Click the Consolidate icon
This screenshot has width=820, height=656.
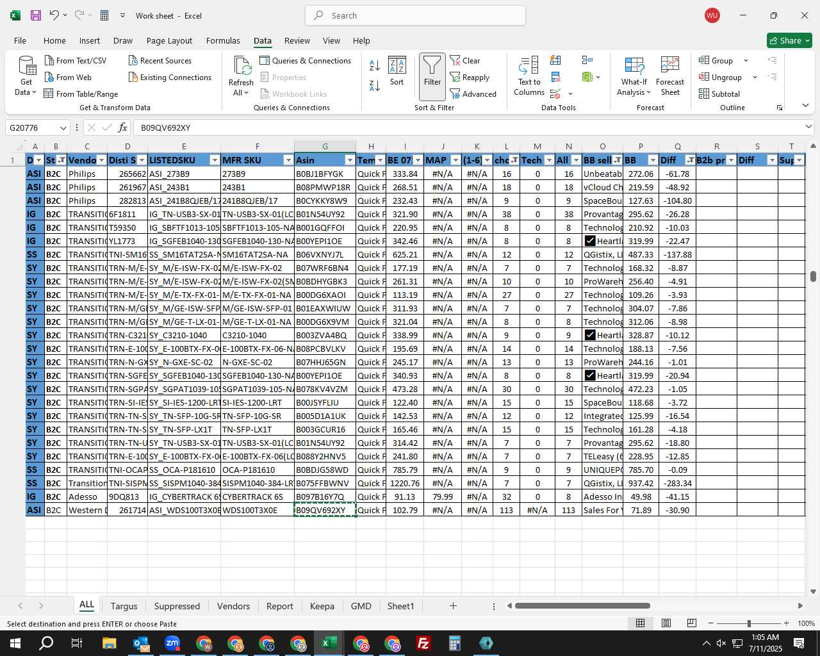coord(587,60)
